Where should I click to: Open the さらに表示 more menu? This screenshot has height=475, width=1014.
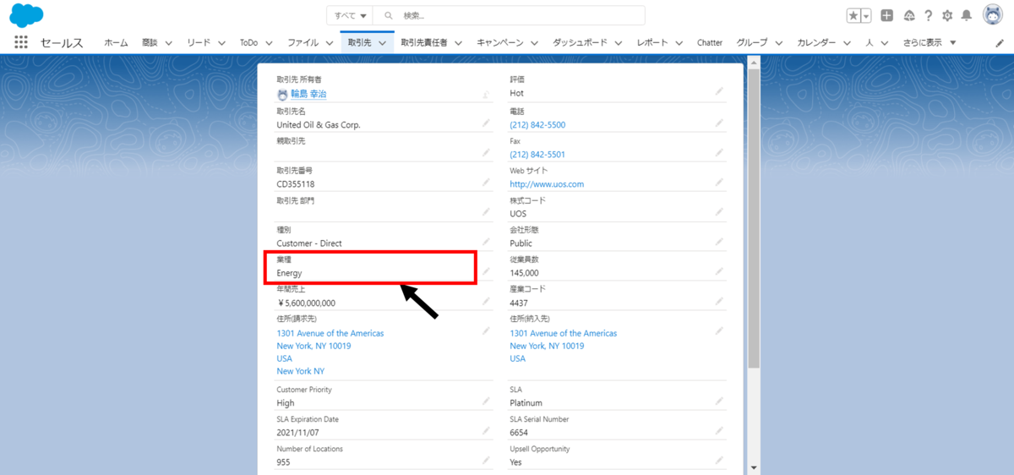[x=929, y=42]
